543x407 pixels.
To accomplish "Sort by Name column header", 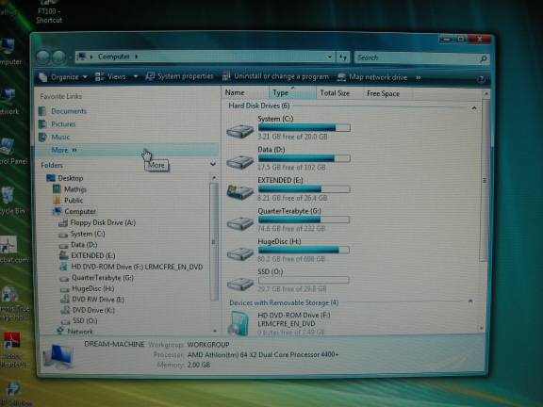I will click(245, 92).
